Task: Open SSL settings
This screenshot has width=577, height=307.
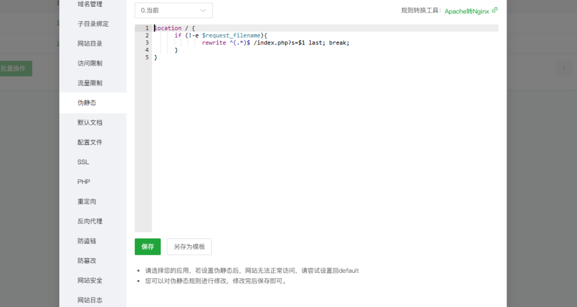Action: [x=83, y=162]
